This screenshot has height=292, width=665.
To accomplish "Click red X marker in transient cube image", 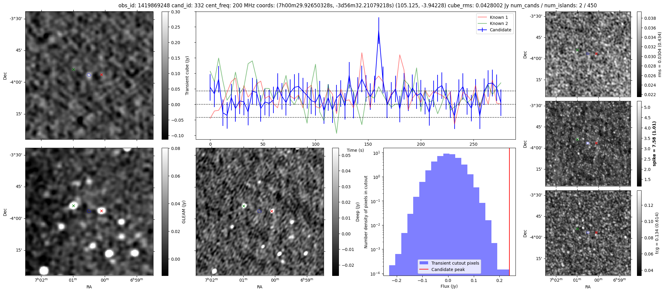I will click(101, 75).
